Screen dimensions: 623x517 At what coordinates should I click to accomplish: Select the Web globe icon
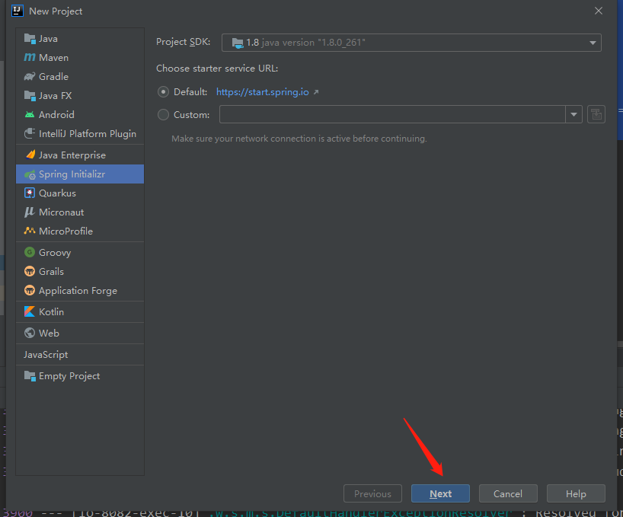pyautogui.click(x=30, y=333)
